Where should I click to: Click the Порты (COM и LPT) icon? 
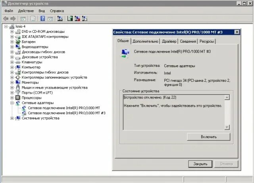[x=18, y=92]
